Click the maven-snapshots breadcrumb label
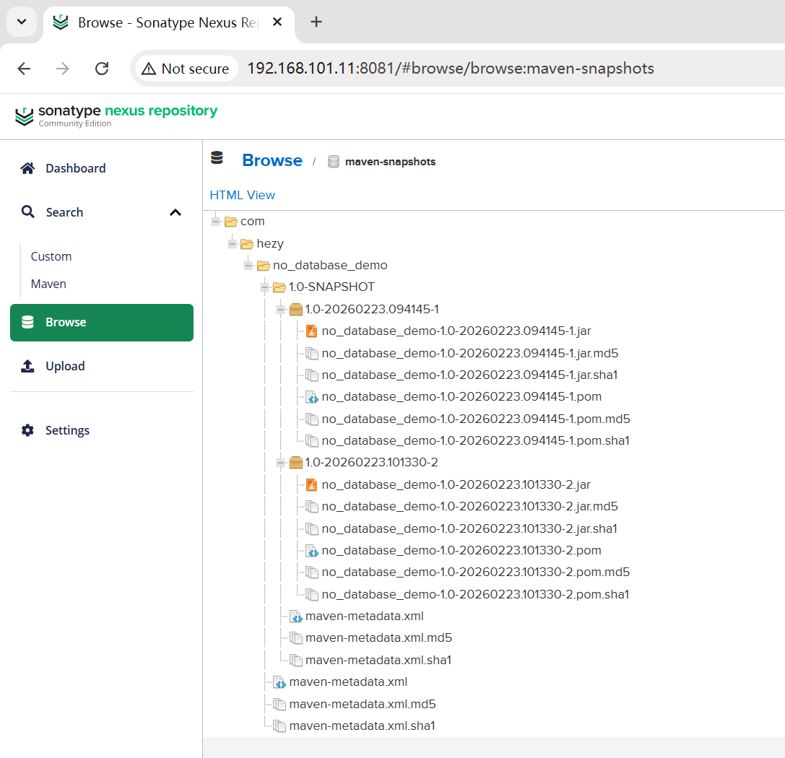 pyautogui.click(x=391, y=162)
